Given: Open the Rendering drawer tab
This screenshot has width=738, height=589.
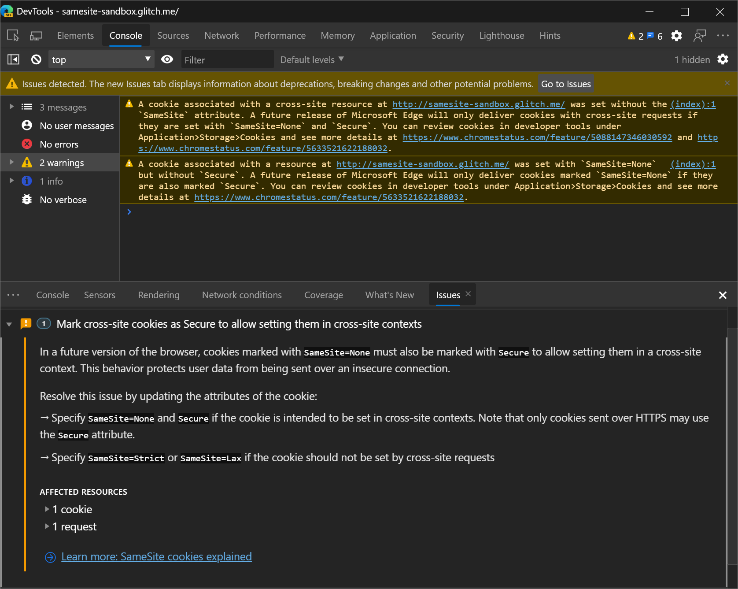Looking at the screenshot, I should point(159,295).
